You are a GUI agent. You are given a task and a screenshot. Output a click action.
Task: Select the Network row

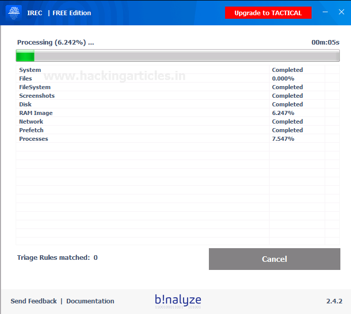pyautogui.click(x=178, y=122)
